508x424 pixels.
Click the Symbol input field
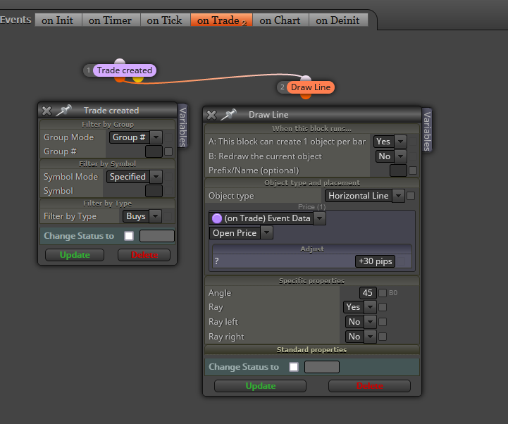point(154,191)
